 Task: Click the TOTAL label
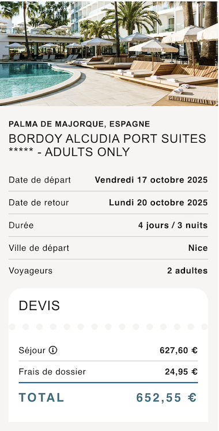41,397
